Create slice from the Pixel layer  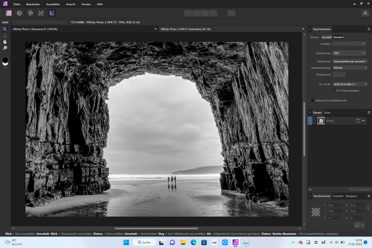coord(358,121)
